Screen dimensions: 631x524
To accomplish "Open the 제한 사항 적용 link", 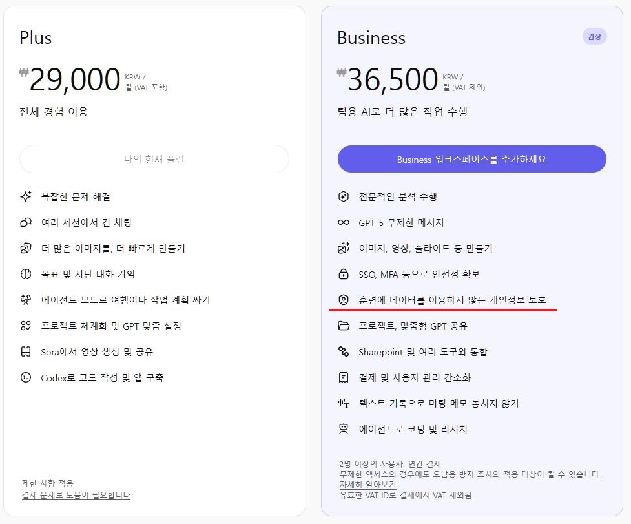I will pos(47,483).
